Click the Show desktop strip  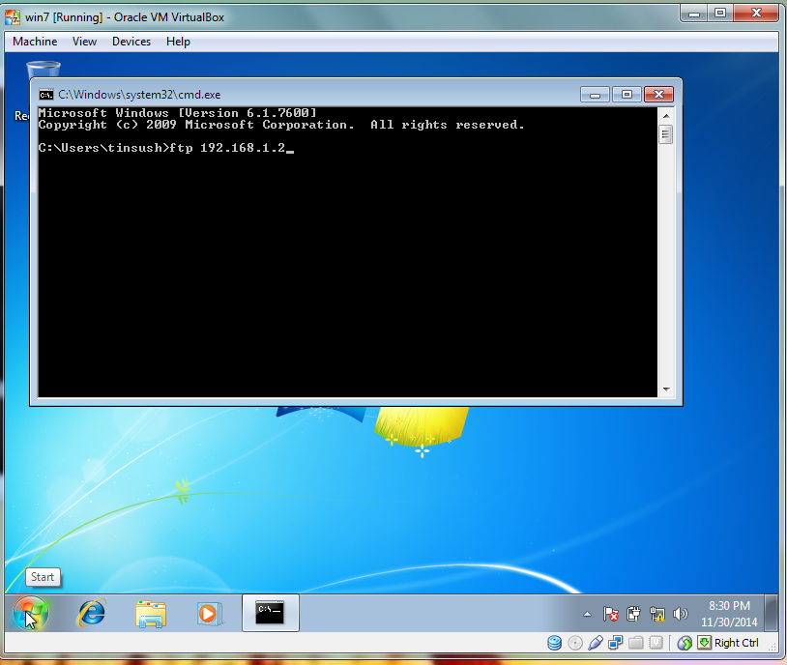(x=772, y=613)
